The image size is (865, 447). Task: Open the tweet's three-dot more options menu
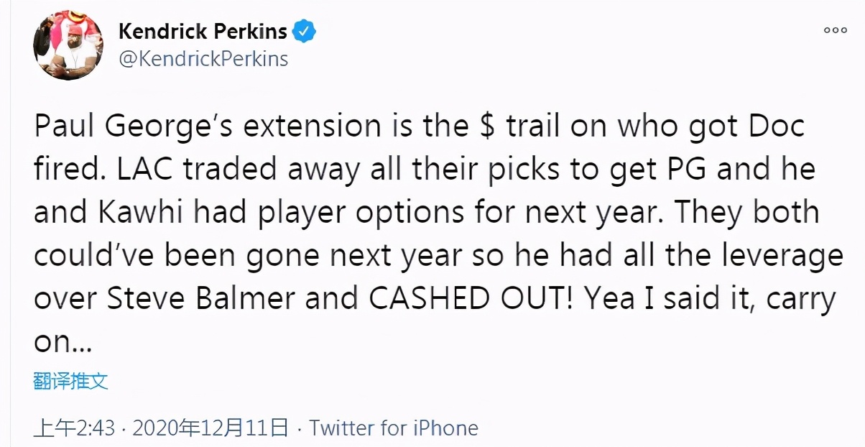tap(836, 30)
